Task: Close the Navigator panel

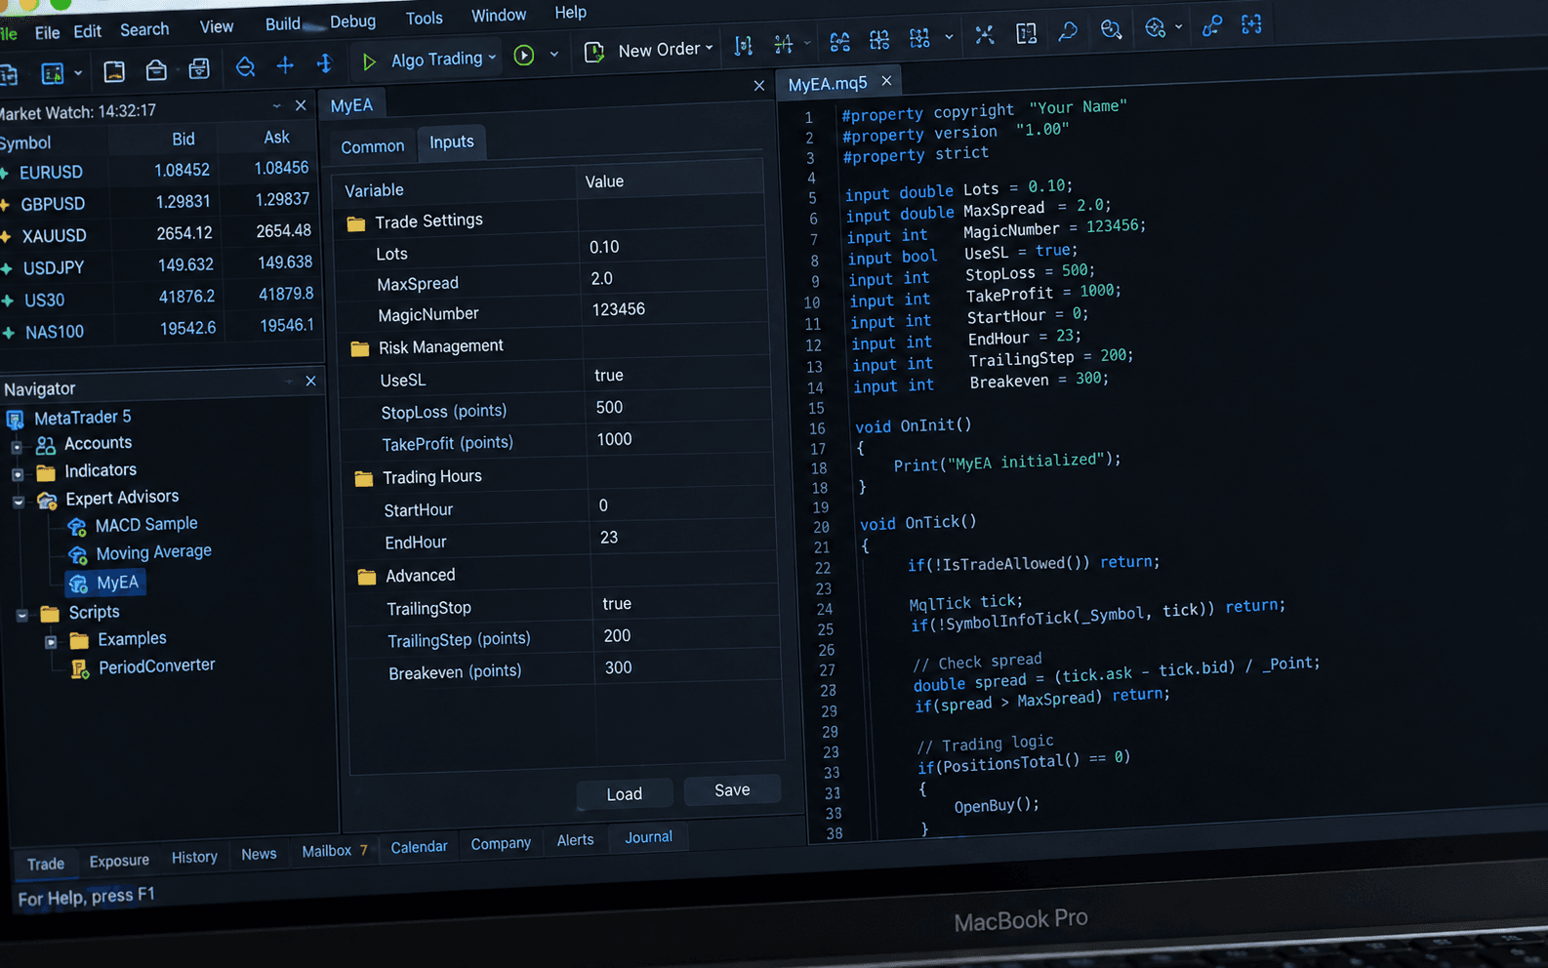Action: pyautogui.click(x=310, y=381)
